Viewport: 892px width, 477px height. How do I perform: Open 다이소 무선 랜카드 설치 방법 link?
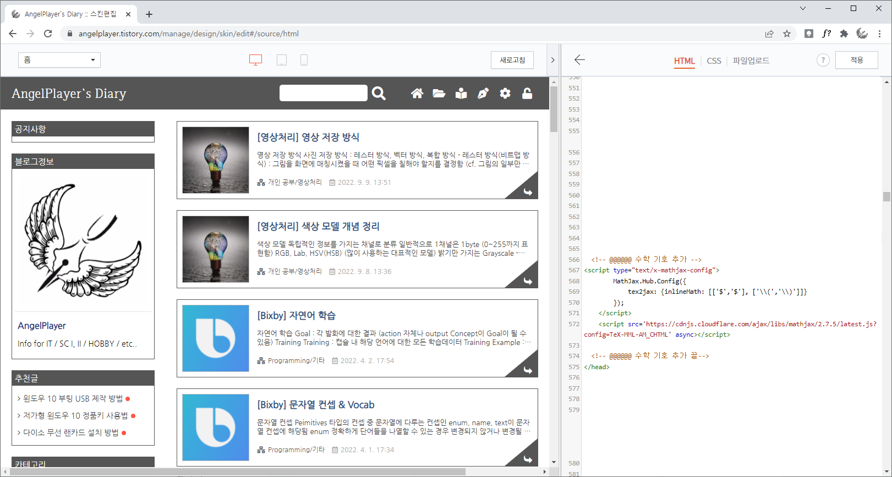point(70,432)
